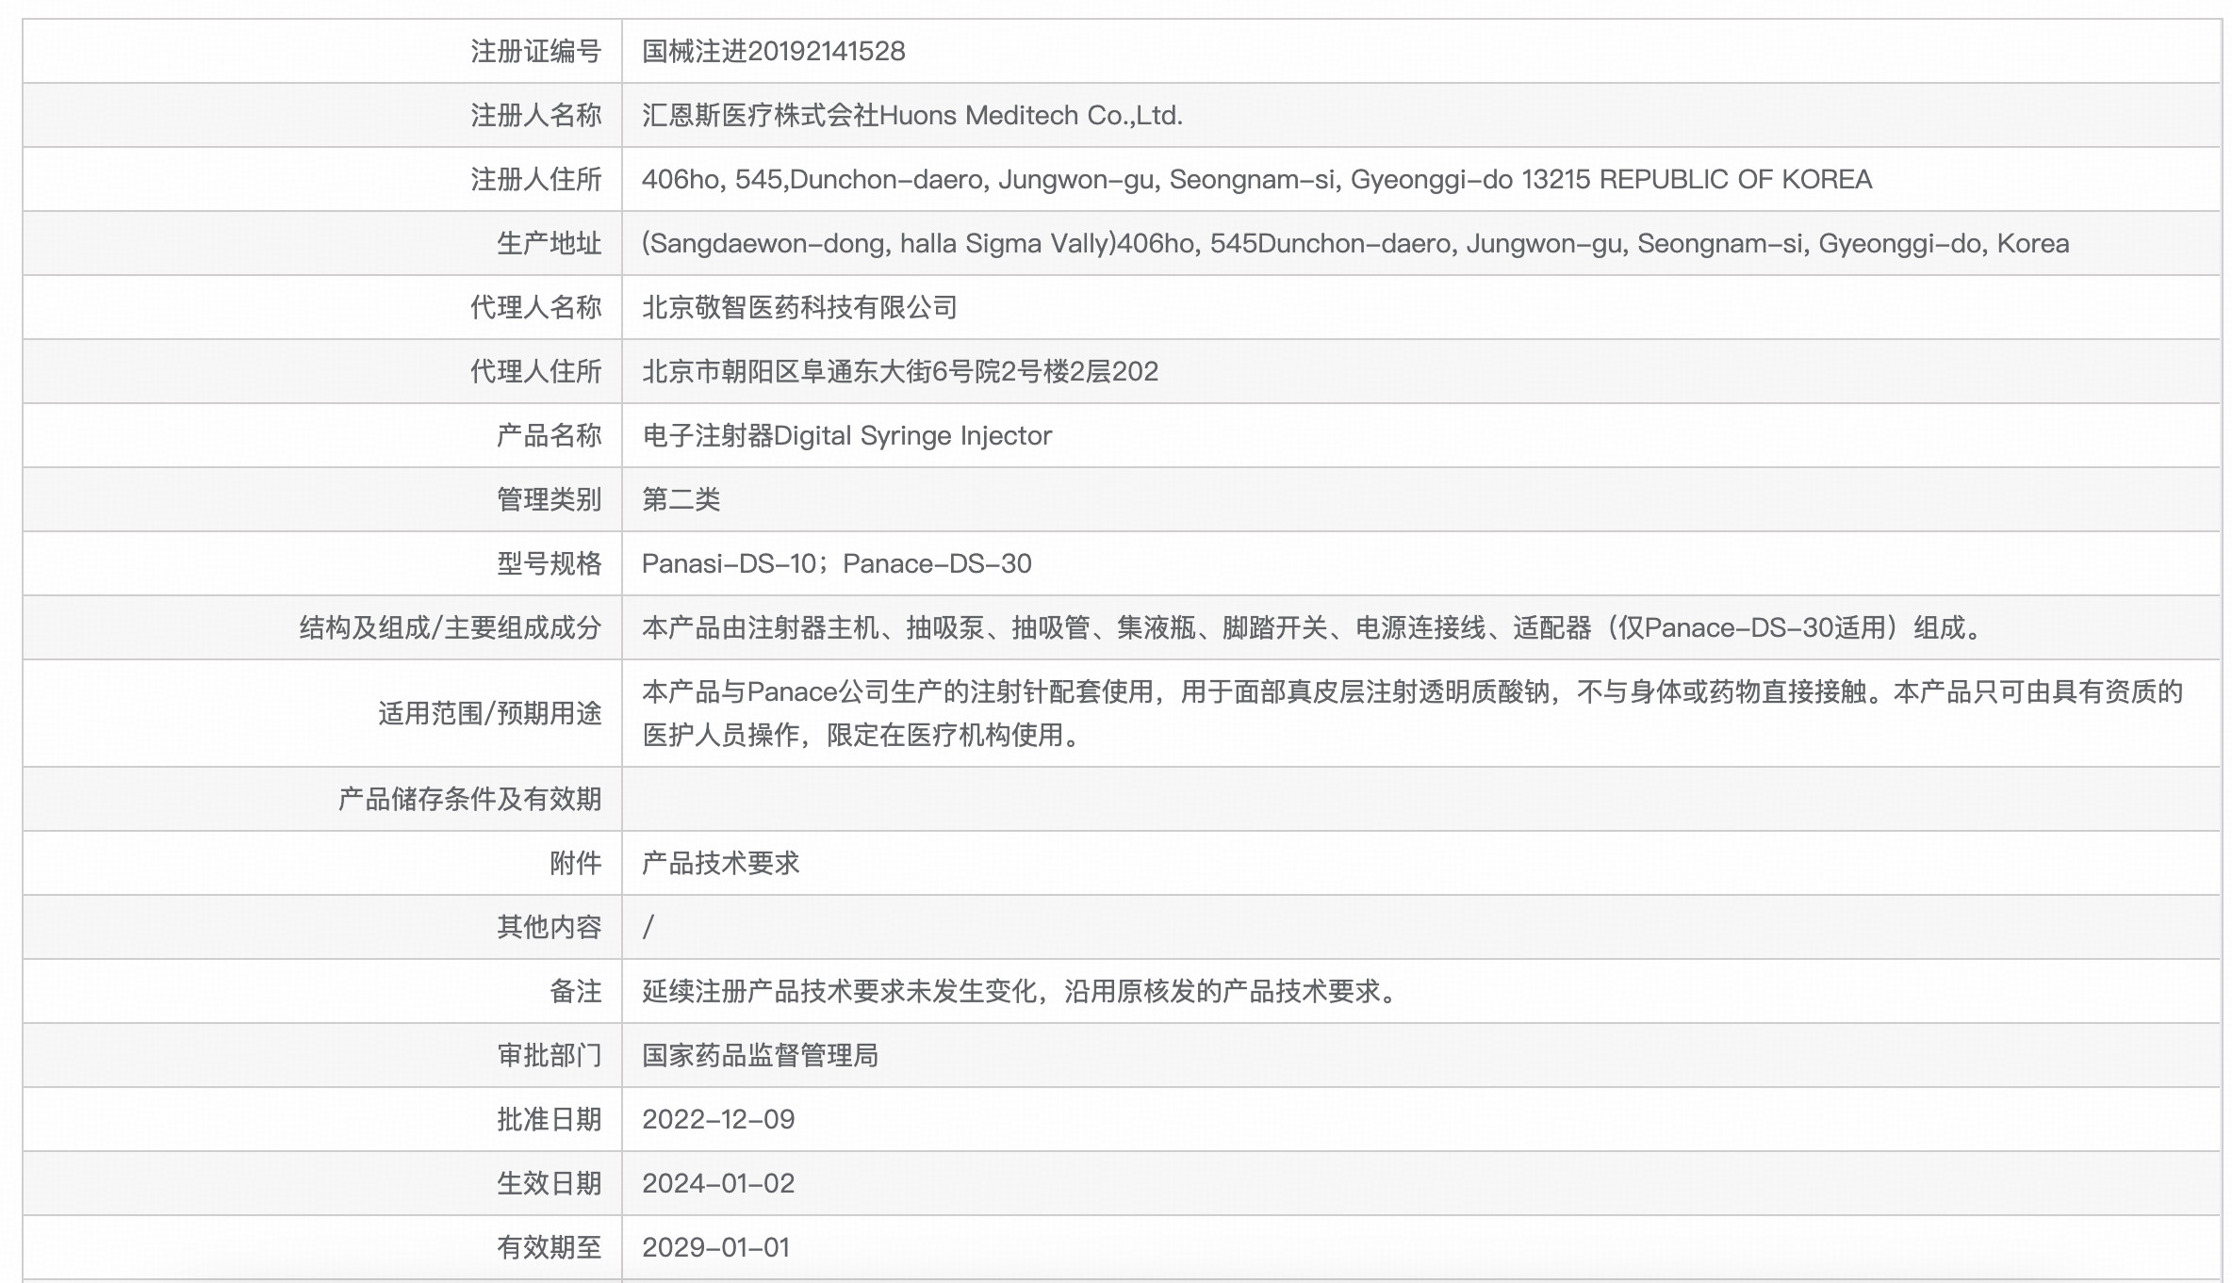Click the 注册人住所 address value cell
Screen dimensions: 2232x1283
point(1255,179)
